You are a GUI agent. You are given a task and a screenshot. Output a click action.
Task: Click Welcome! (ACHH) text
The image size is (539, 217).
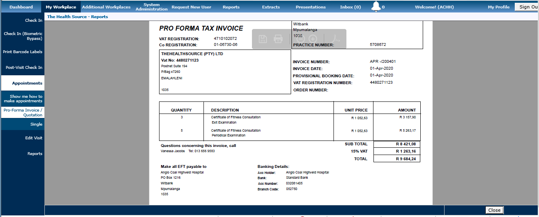[x=434, y=7]
